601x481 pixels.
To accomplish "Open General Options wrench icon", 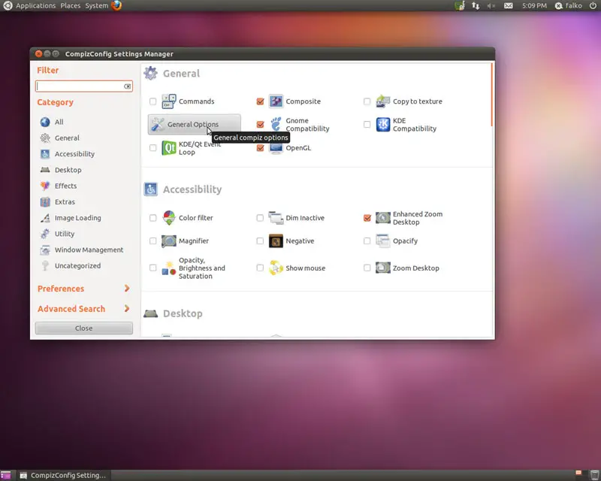I will click(158, 124).
